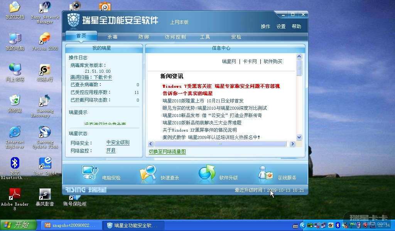Open 案例式教学 瑞星2009 news item

211,137
